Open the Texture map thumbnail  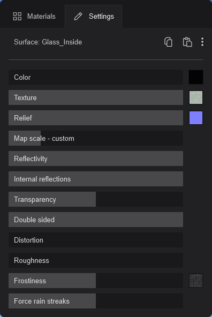[x=196, y=97]
